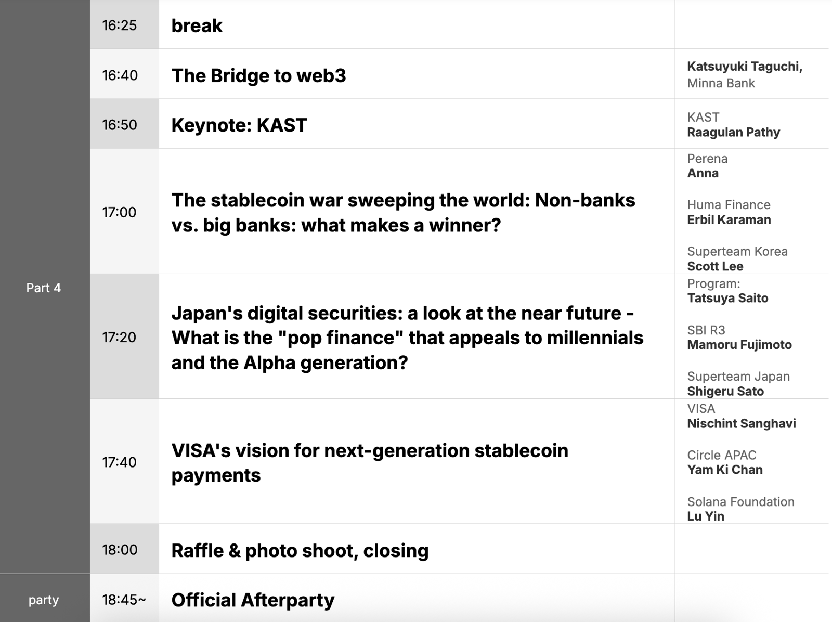Select the Official Afterparty entry
Screen dimensions: 832x622
253,600
